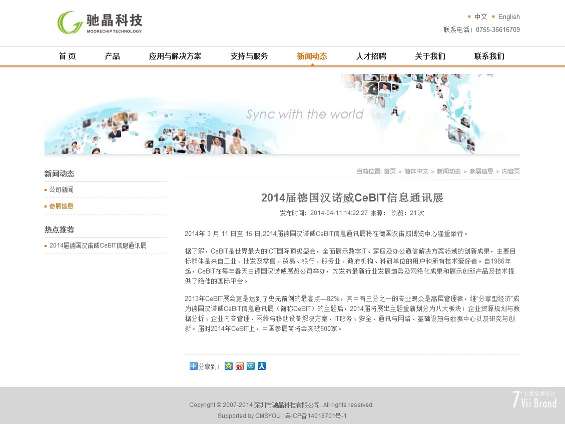565x424 pixels.
Task: Navigate to 关于我们 page
Action: (430, 56)
